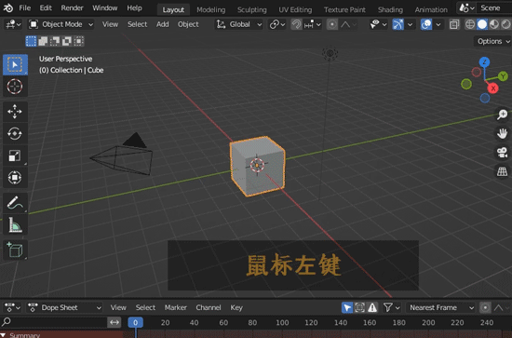The image size is (512, 338).
Task: Choose the invert selection mode icon
Action: (x=67, y=41)
